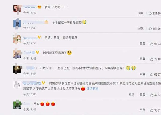Like the comment posted at 18:00
Viewport: 161px width, 115px height.
click(152, 95)
